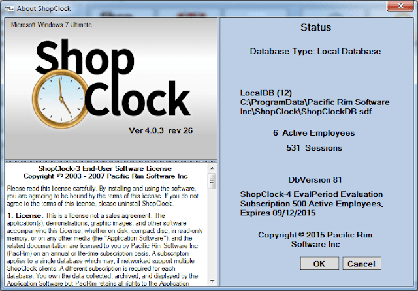Click the 'Status' heading

[316, 27]
